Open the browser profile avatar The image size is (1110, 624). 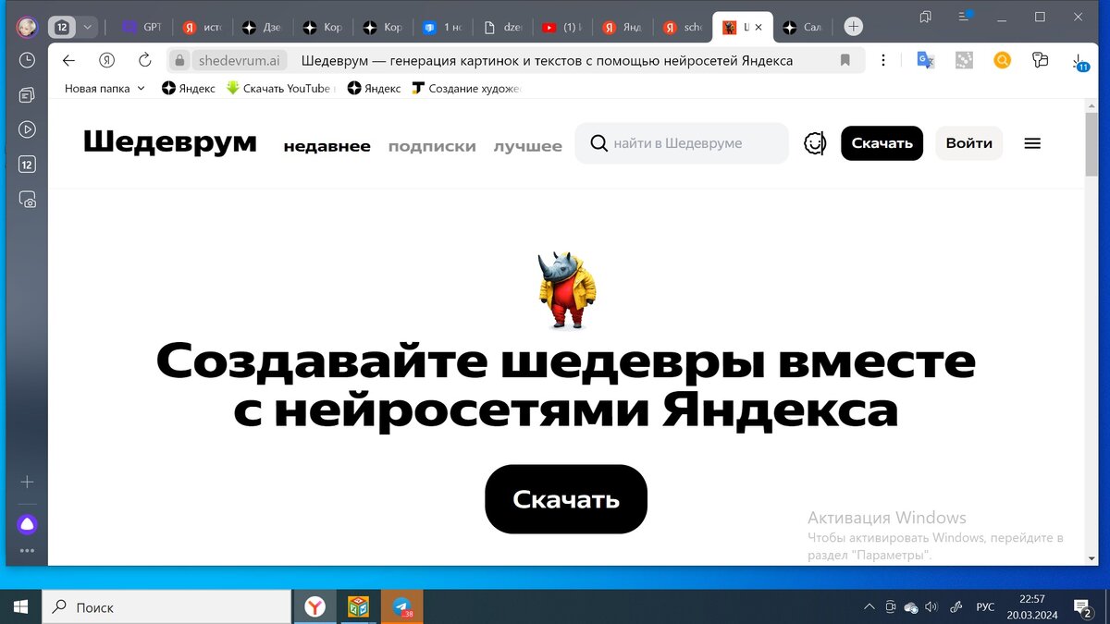tap(27, 27)
